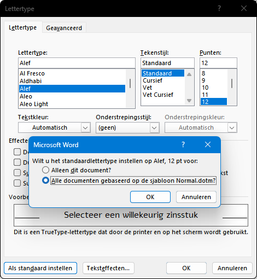Viewport: 257px width, 279px height.
Task: Click the Als standaard instellen button
Action: (x=40, y=268)
